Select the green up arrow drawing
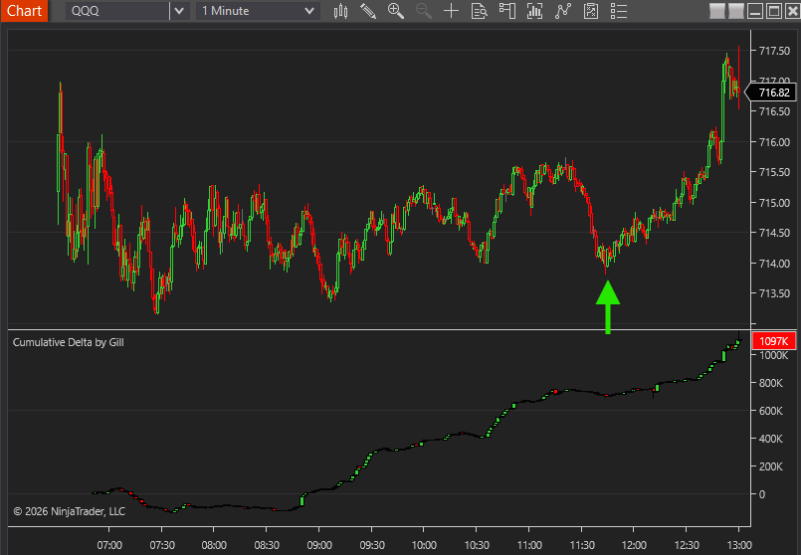The height and width of the screenshot is (555, 801). point(608,307)
